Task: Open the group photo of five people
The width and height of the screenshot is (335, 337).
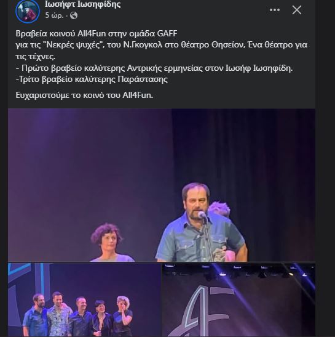Action: click(x=85, y=299)
